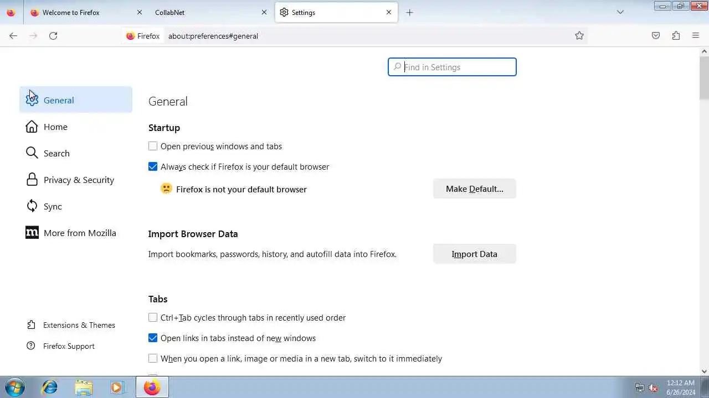Close the Welcome to Firefox tab
Viewport: 709px width, 398px height.
tap(140, 12)
